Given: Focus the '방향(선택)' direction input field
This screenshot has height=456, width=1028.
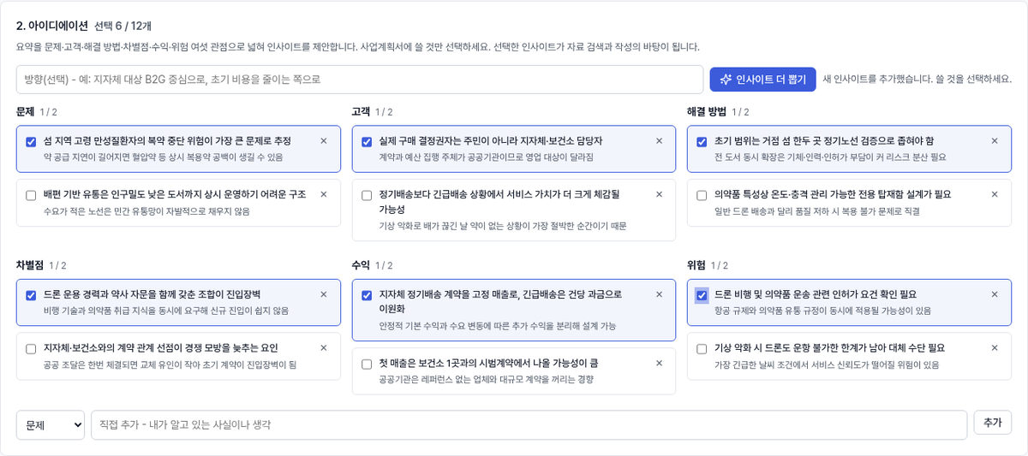Looking at the screenshot, I should (360, 80).
